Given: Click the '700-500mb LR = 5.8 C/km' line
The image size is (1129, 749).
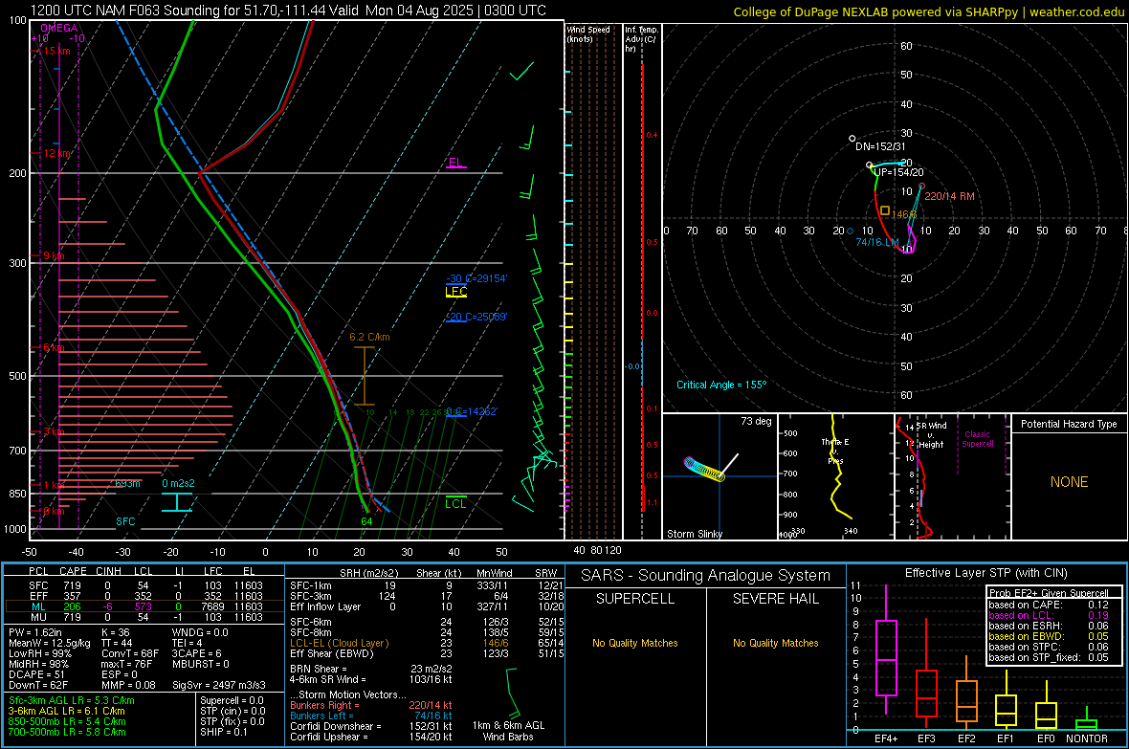Looking at the screenshot, I should tap(67, 732).
